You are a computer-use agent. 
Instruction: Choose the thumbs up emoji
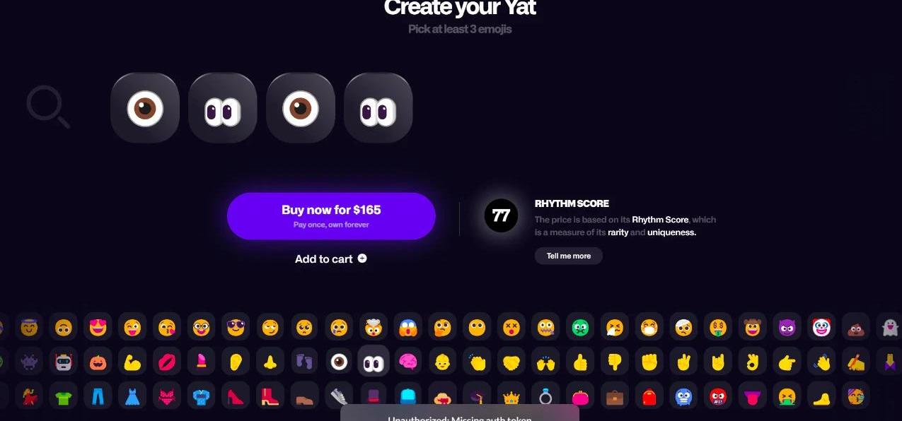(580, 362)
